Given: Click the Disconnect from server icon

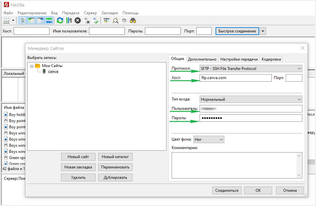Looking at the screenshot, I should pyautogui.click(x=86, y=20).
